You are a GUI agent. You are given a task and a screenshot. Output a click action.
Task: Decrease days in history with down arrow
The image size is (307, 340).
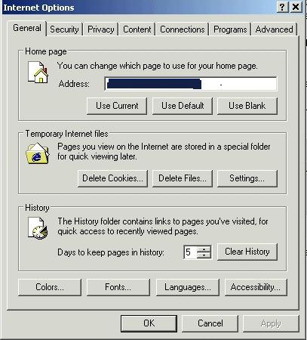[204, 255]
